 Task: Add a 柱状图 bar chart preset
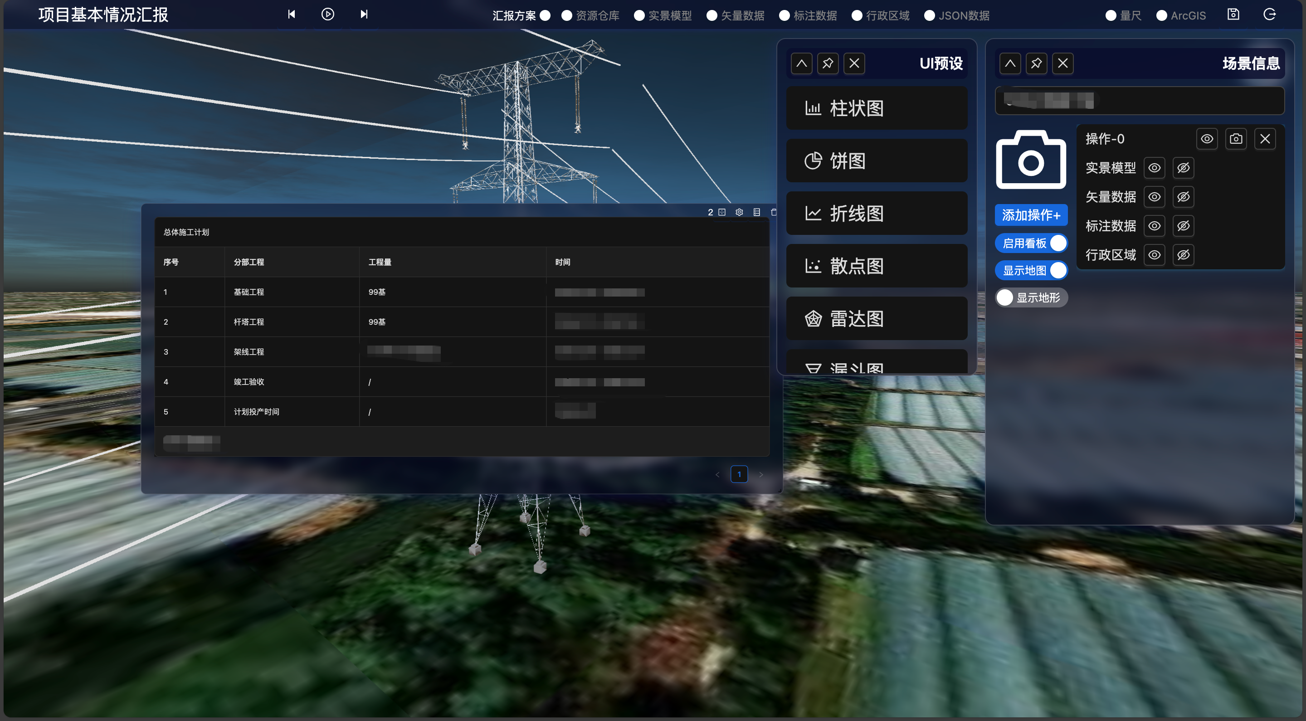pyautogui.click(x=877, y=108)
